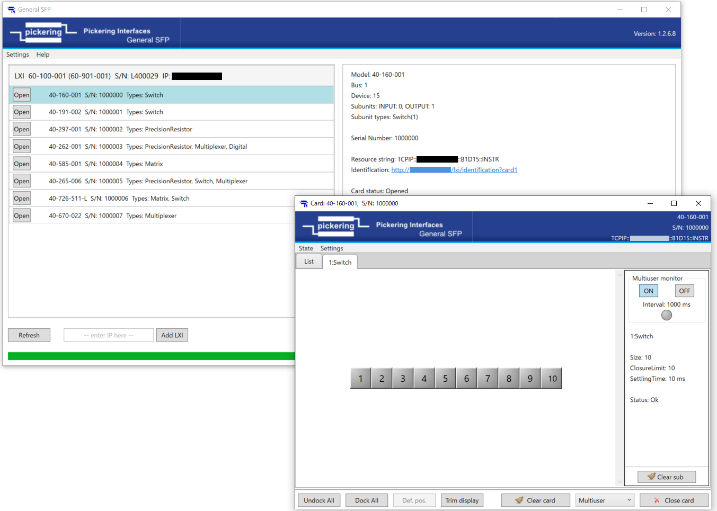Click the Trim display button
Image resolution: width=717 pixels, height=511 pixels.
coord(462,500)
